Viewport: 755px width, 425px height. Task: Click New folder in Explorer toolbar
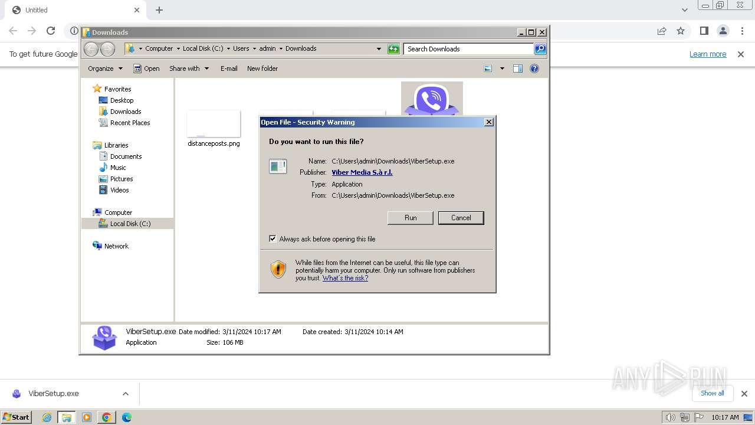(262, 68)
